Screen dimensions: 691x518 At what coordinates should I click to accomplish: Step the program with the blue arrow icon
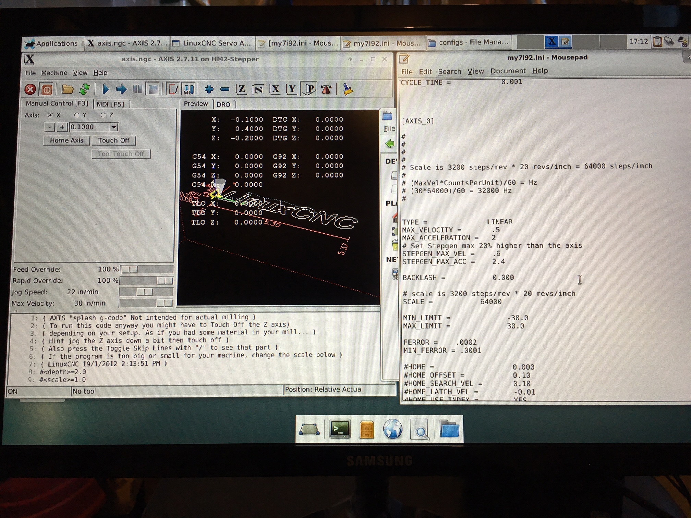pos(121,89)
